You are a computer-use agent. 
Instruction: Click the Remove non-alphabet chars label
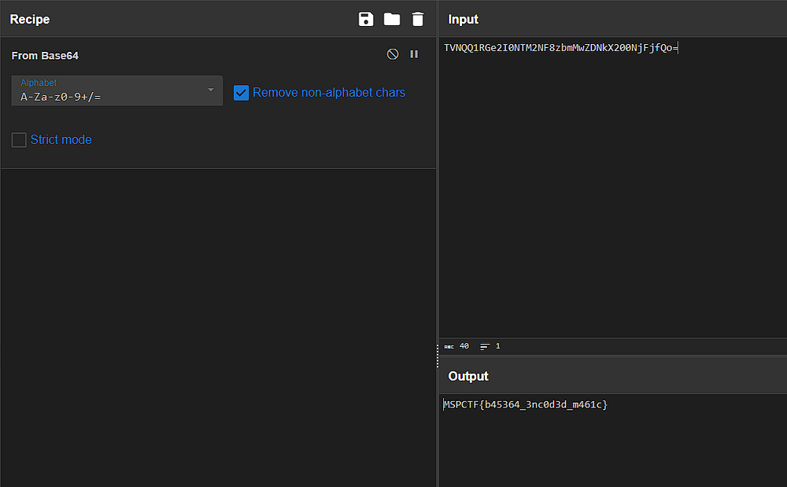329,93
